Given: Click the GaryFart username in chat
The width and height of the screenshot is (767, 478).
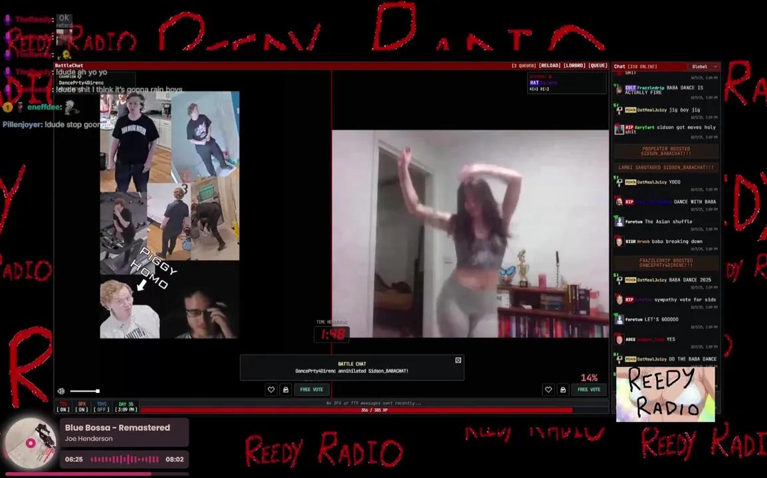Looking at the screenshot, I should coord(645,127).
